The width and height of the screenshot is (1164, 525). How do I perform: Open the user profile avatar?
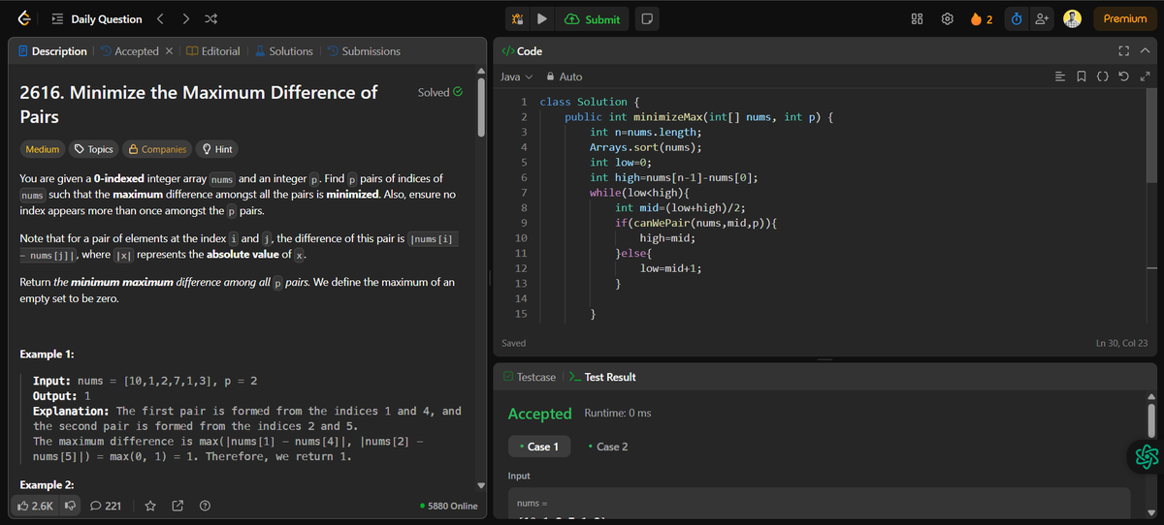coord(1073,19)
